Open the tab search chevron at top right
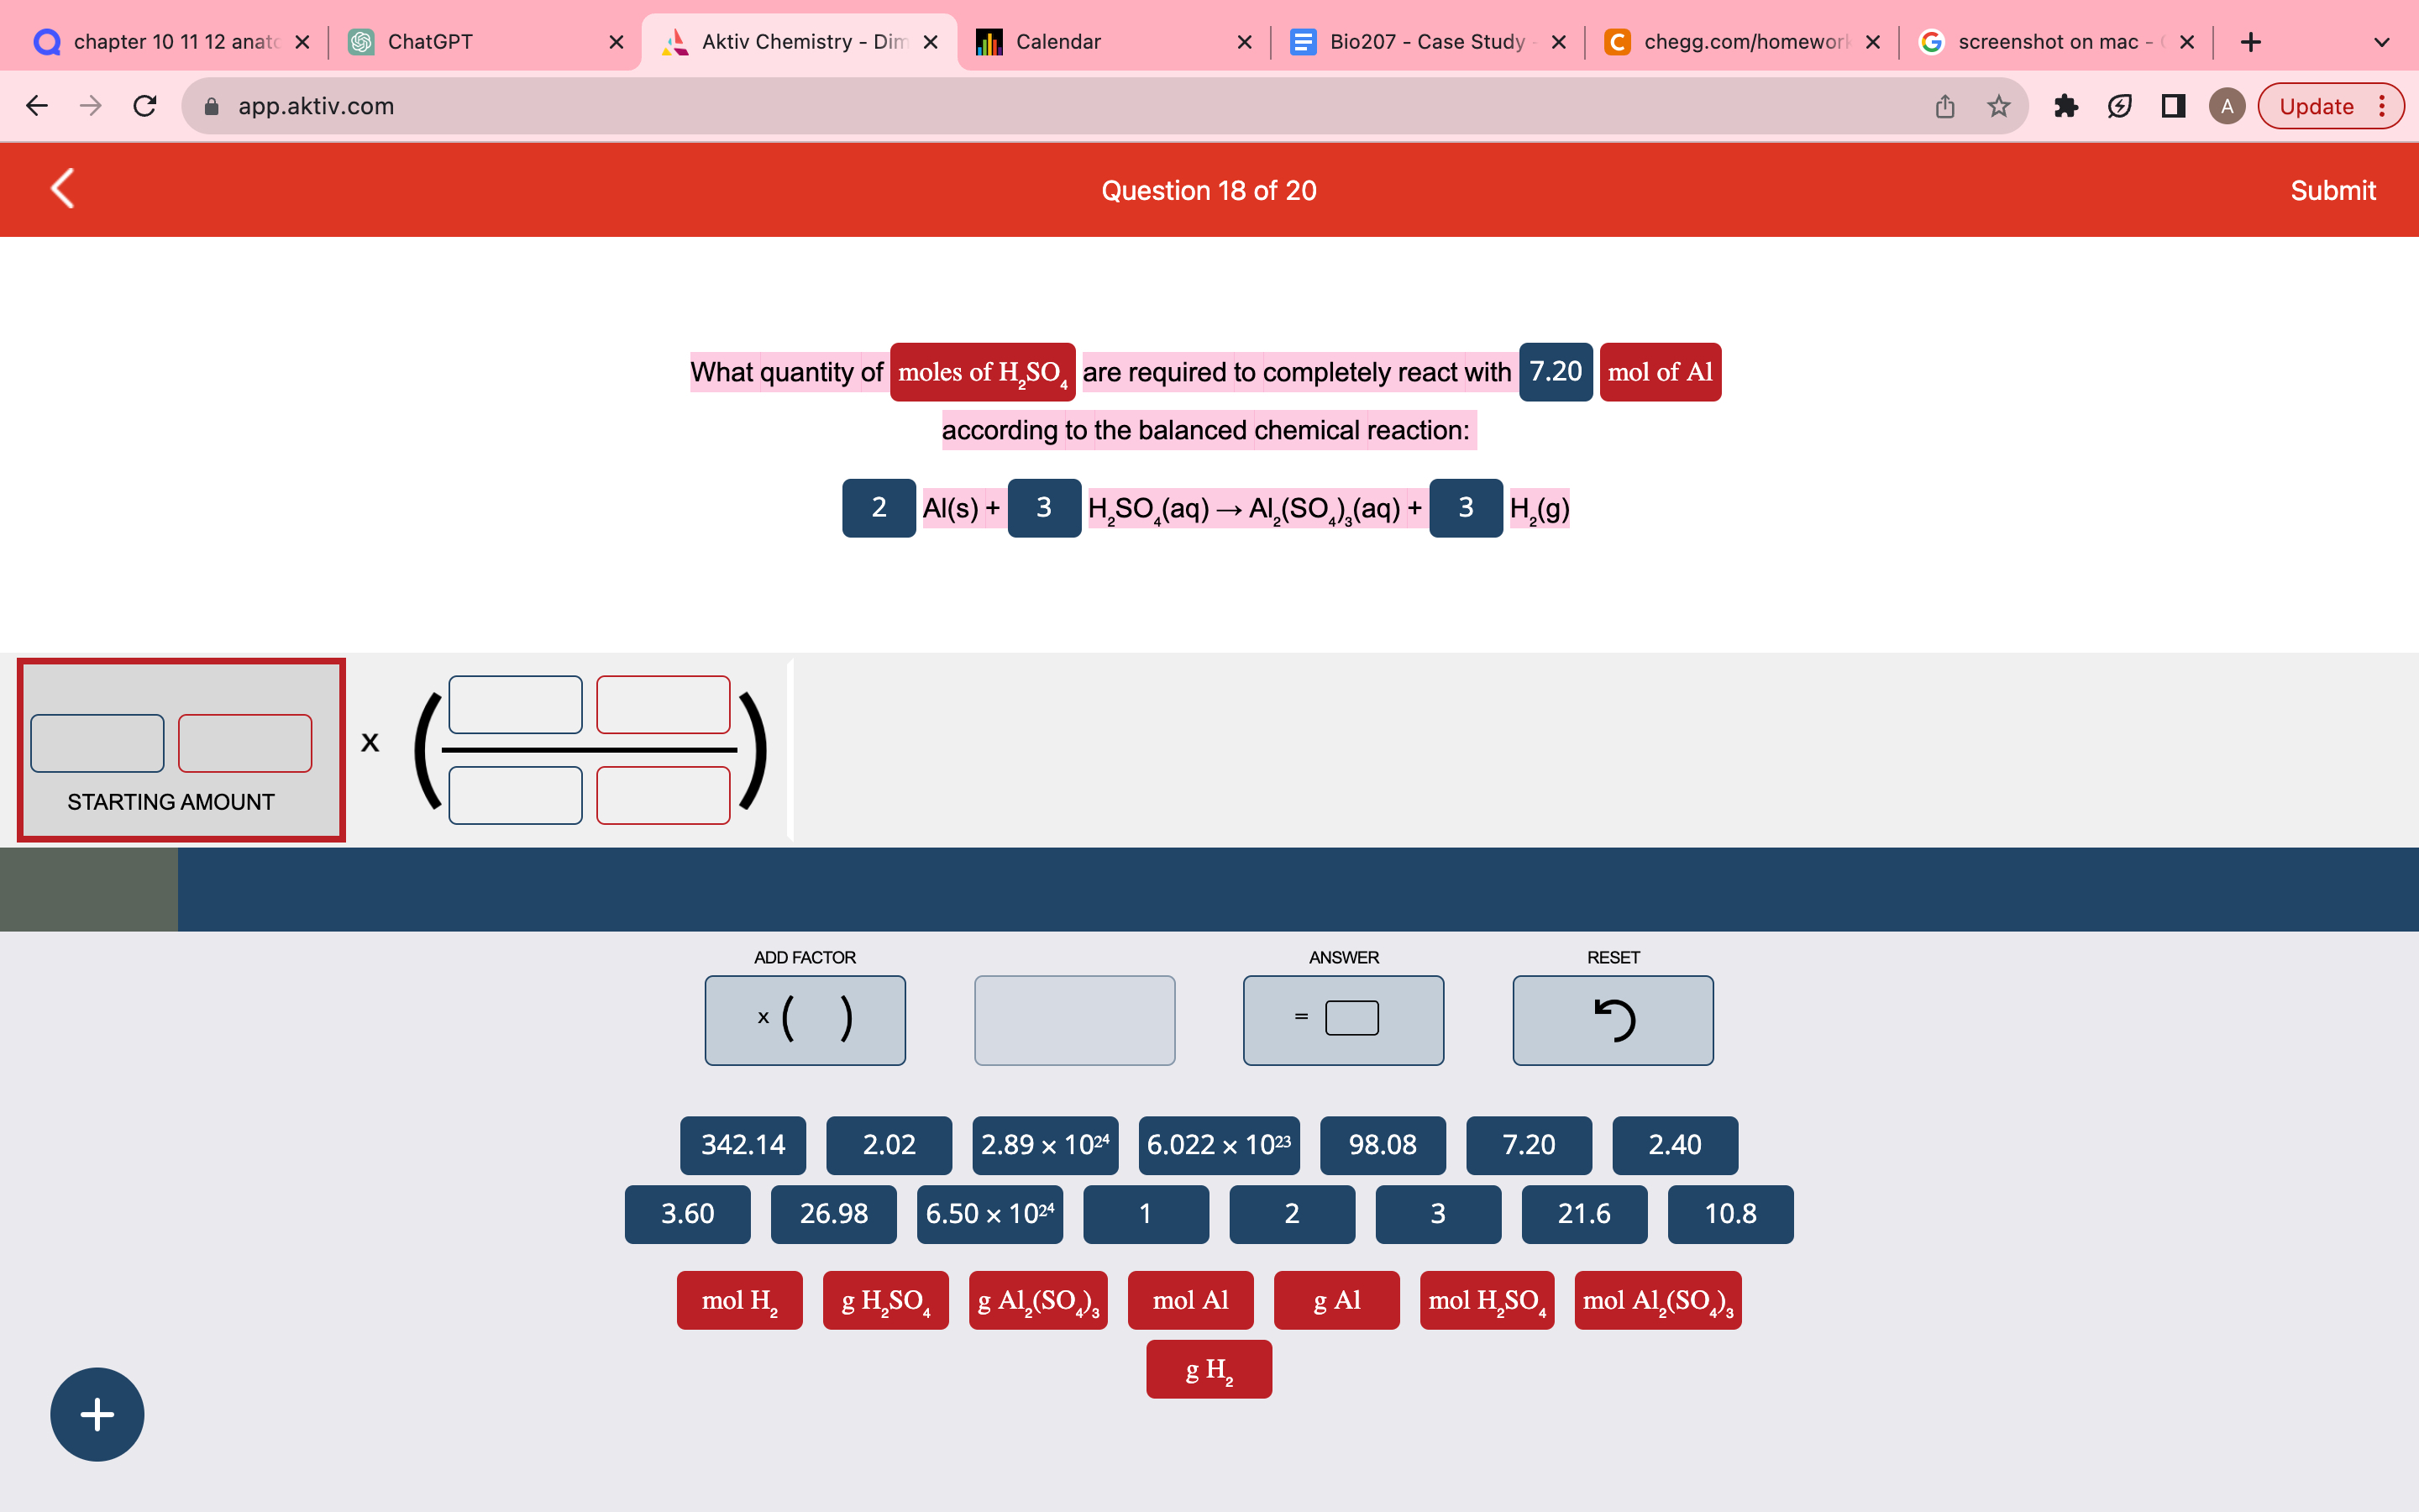Image resolution: width=2419 pixels, height=1512 pixels. click(2381, 42)
